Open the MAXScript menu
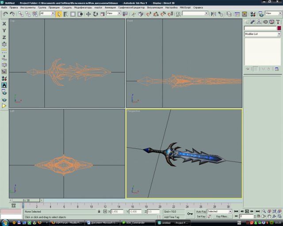This screenshot has height=226, width=283. point(185,8)
